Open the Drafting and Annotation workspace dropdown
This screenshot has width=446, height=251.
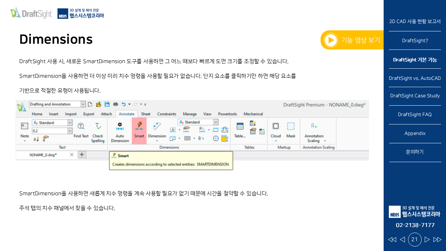[83, 104]
